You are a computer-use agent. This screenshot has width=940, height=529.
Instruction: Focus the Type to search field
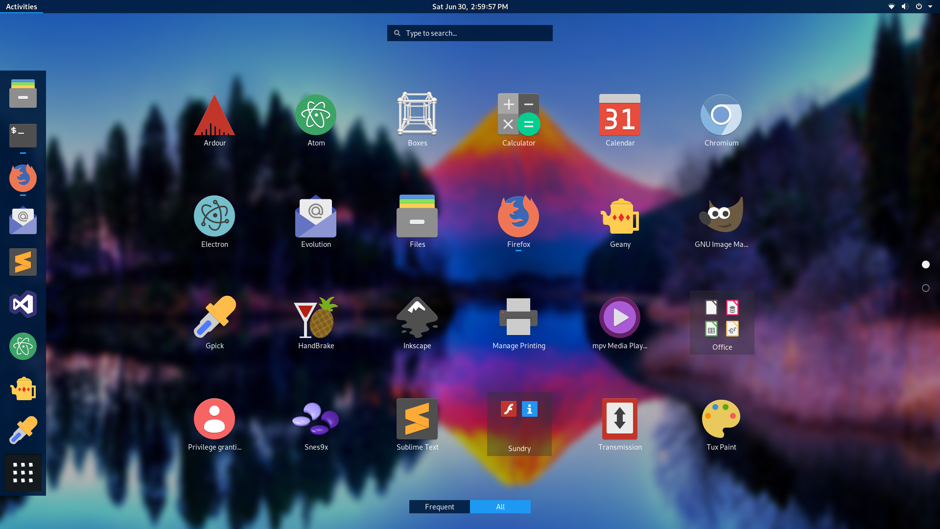pyautogui.click(x=470, y=33)
